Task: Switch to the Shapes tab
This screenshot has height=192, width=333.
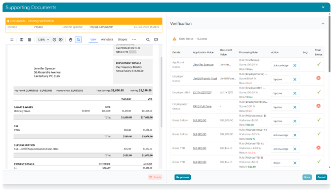Action: [122, 40]
